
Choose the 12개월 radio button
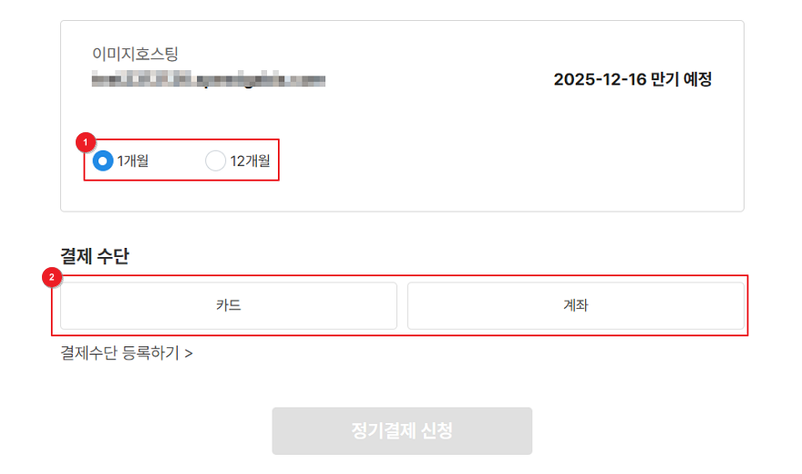[x=216, y=161]
